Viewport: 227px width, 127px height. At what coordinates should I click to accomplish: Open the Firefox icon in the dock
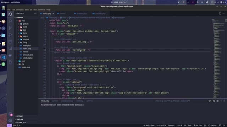[x=3, y=22]
